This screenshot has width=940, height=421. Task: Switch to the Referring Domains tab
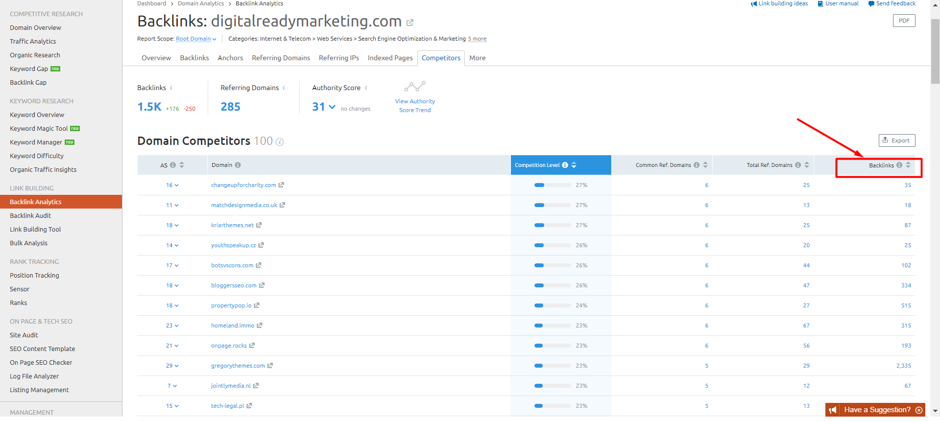coord(281,58)
